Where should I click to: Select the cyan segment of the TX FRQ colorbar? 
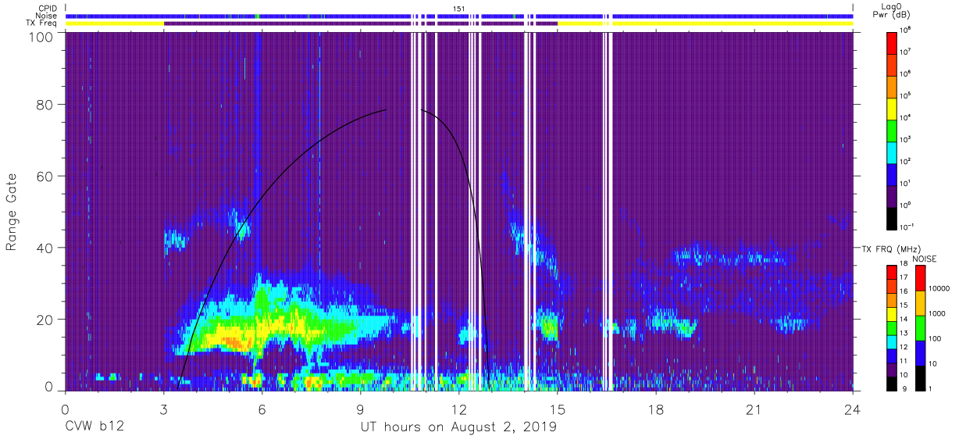tap(893, 342)
